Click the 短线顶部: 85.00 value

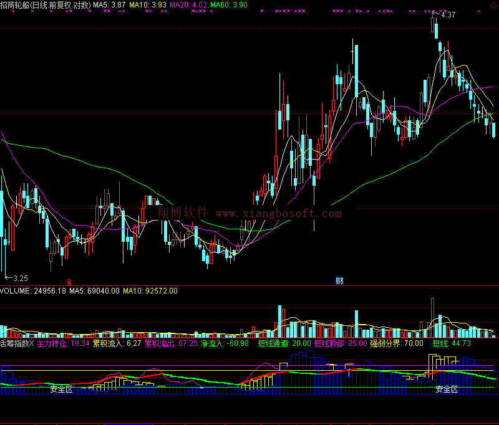click(341, 343)
